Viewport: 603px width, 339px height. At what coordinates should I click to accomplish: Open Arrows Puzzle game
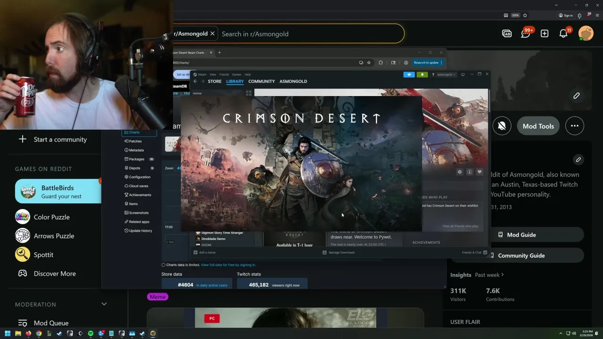click(45, 236)
